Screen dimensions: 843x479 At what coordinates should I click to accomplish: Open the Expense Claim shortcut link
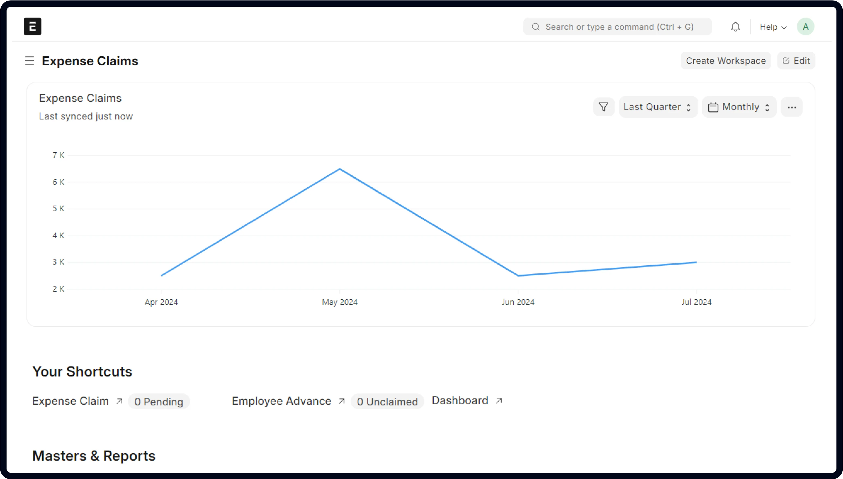pos(71,401)
